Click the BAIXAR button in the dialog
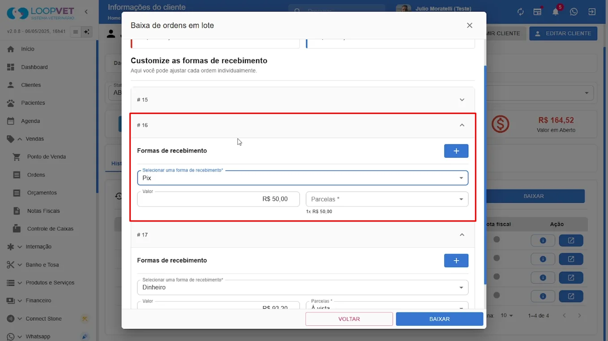The height and width of the screenshot is (341, 608). [439, 319]
